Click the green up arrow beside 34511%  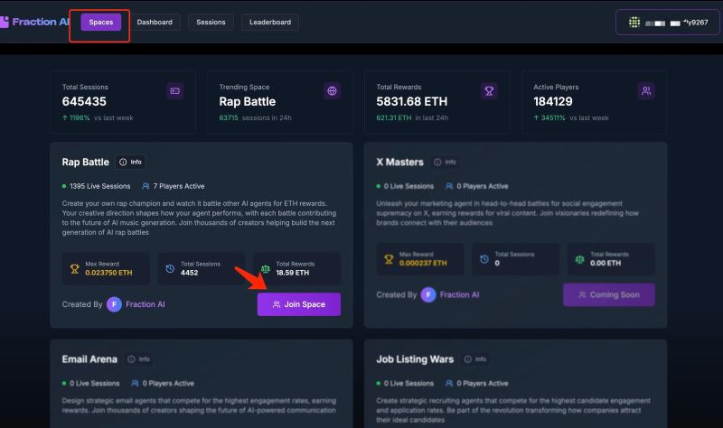point(536,118)
